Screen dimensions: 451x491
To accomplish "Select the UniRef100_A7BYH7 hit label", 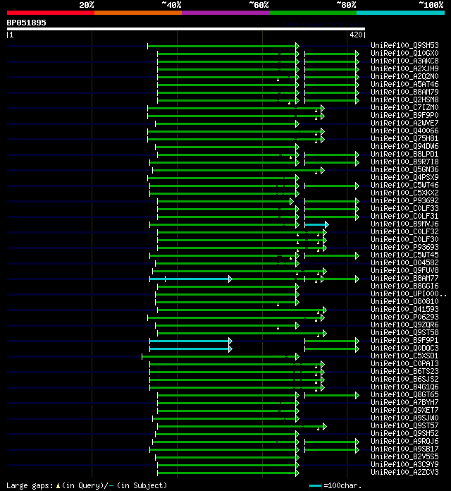I will point(404,403).
